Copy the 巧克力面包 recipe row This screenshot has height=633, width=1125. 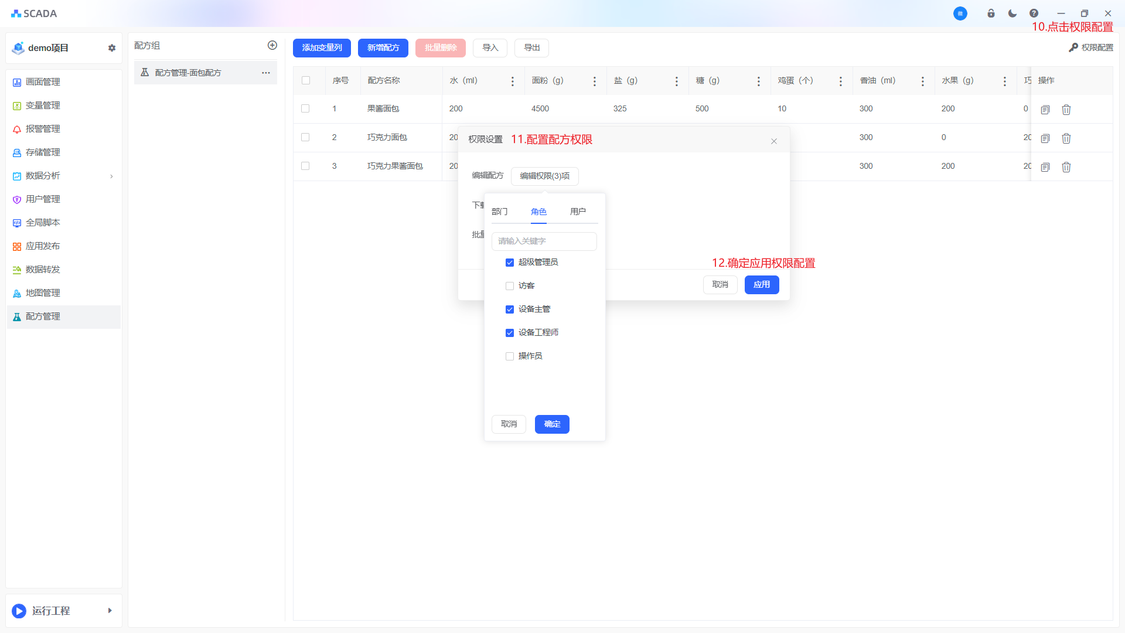1045,138
